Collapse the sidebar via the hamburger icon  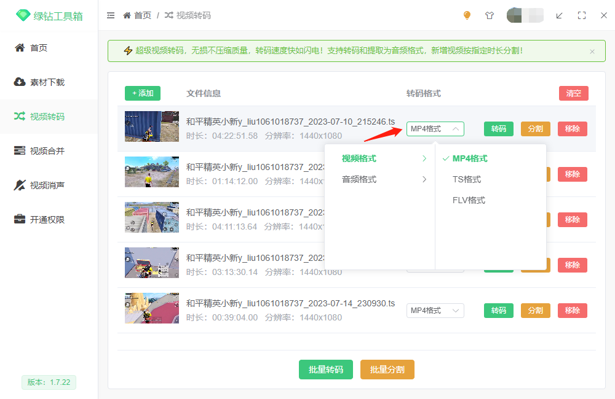point(111,15)
